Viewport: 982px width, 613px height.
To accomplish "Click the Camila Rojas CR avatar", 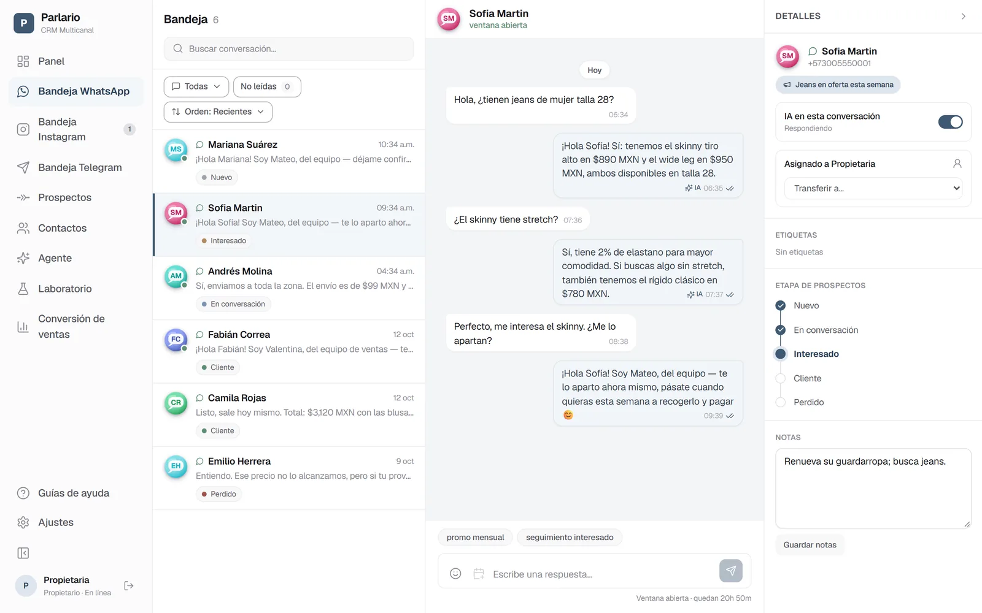I will click(x=176, y=403).
